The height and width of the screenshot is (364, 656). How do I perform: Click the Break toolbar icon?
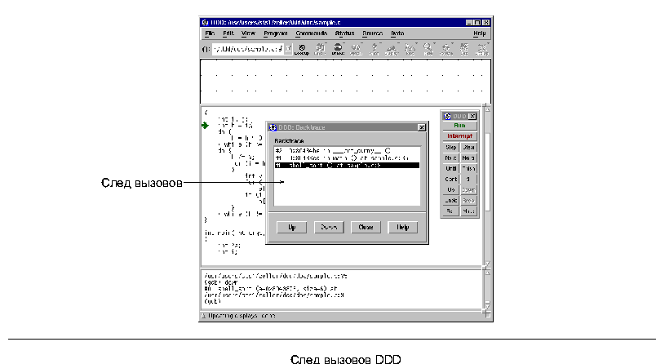point(337,49)
